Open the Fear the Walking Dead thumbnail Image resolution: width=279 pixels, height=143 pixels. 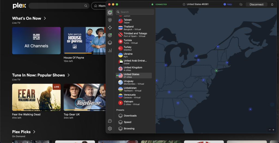pos(36,97)
